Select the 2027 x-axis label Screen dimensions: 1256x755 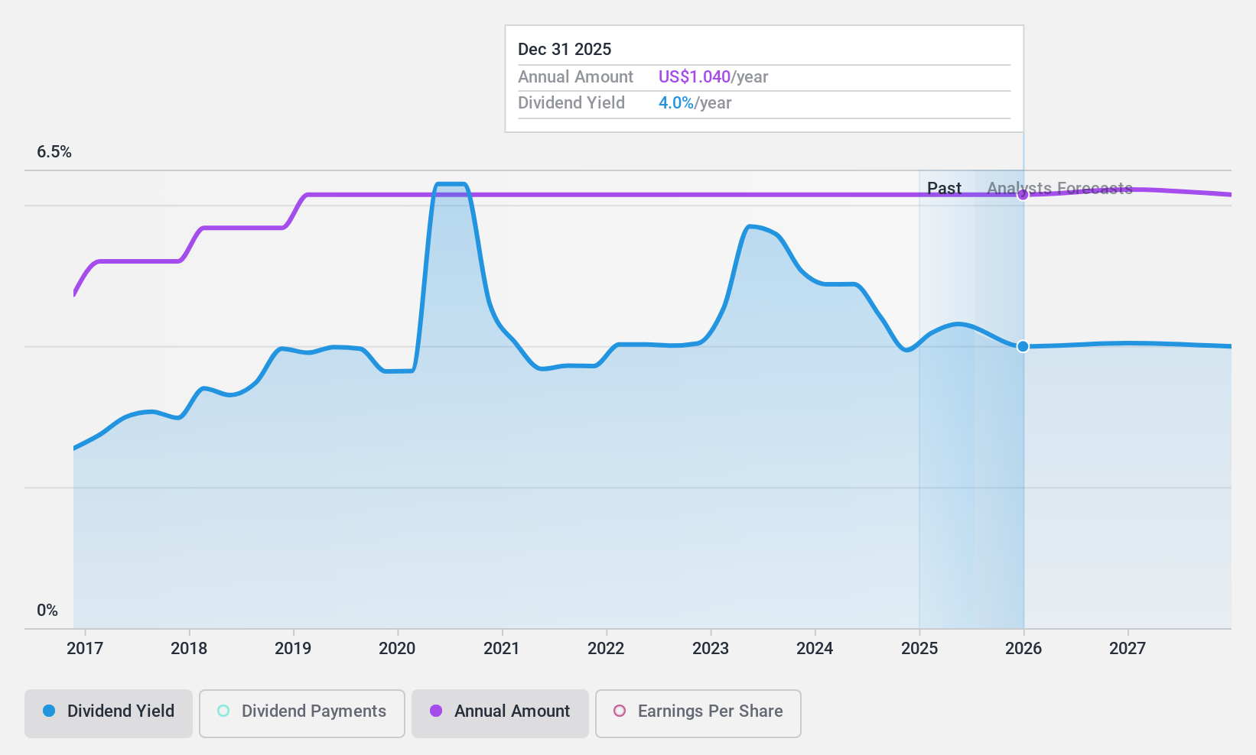[1127, 649]
